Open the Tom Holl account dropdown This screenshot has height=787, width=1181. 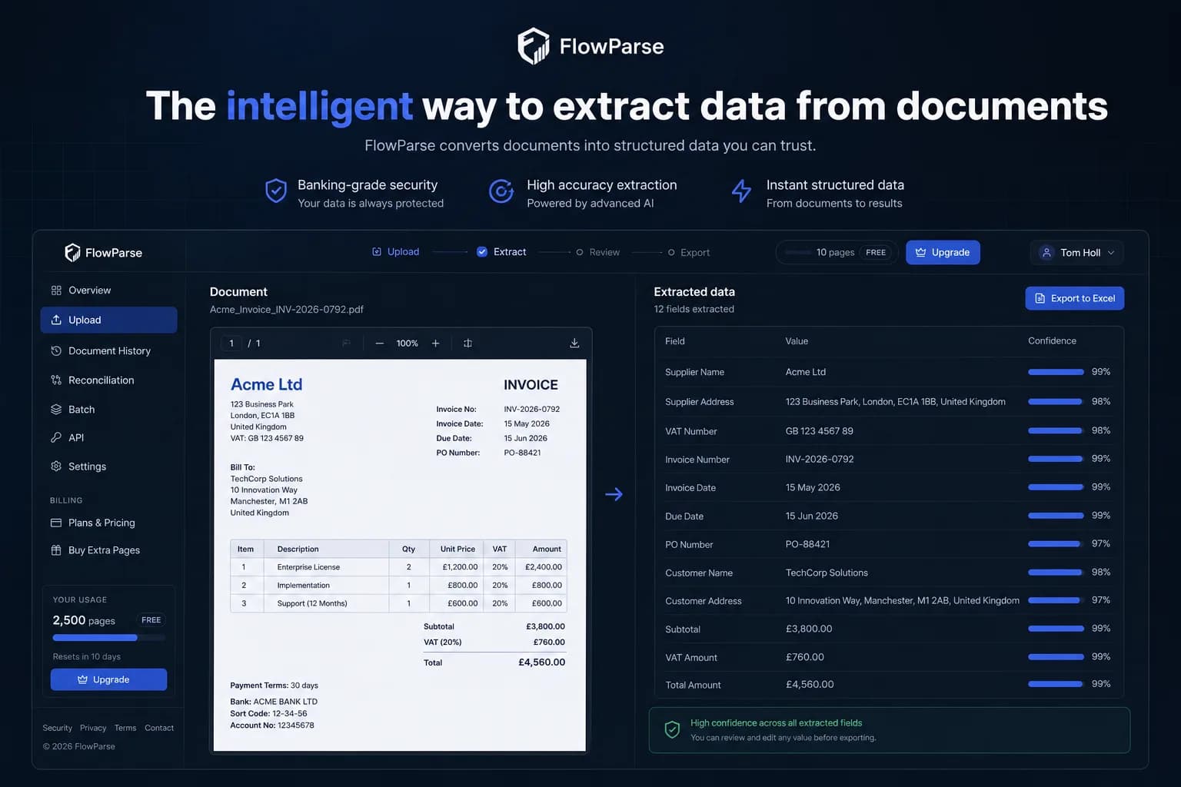[x=1076, y=252]
